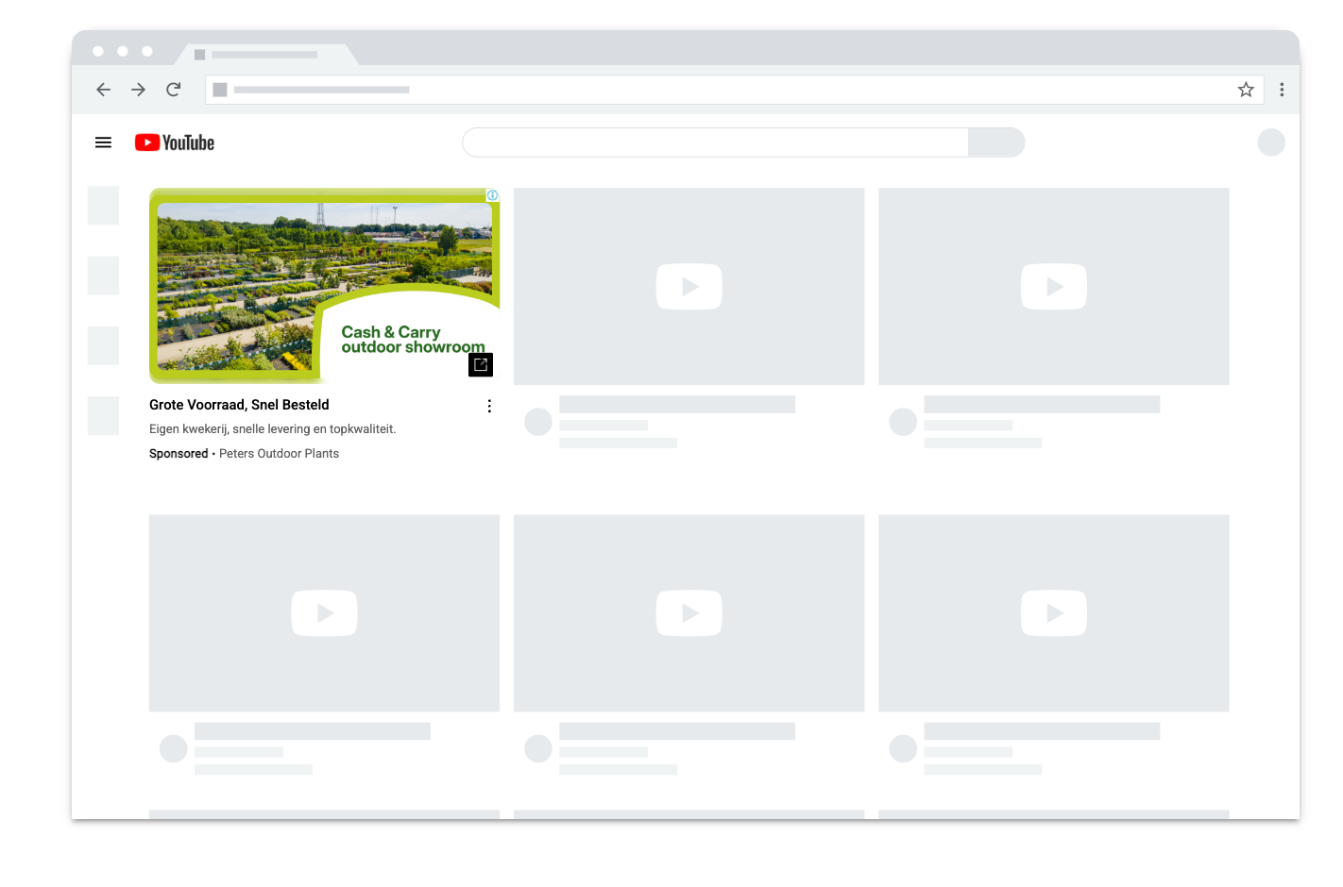Open options menu for sponsored ad
Screen dimensions: 1343x887
[489, 406]
